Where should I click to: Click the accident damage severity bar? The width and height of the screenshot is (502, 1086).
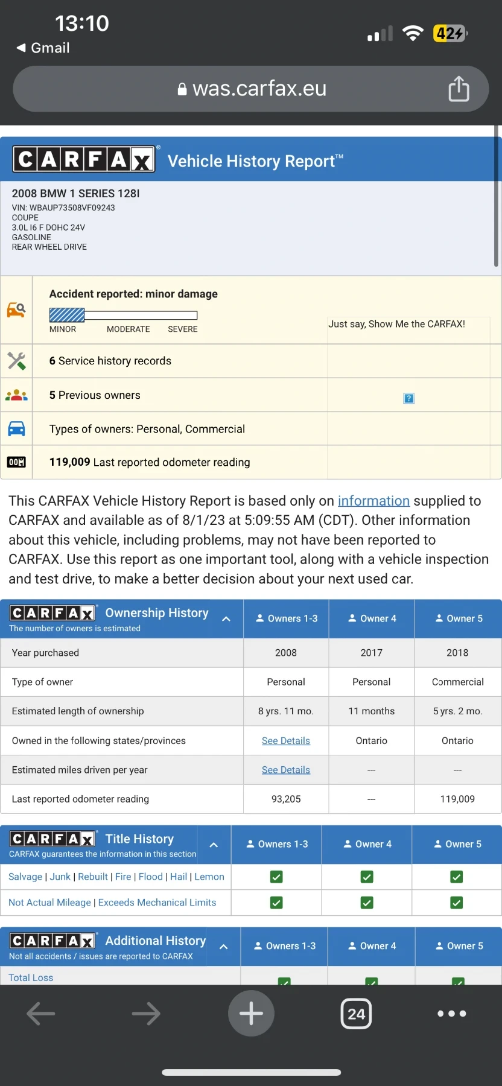pyautogui.click(x=123, y=315)
